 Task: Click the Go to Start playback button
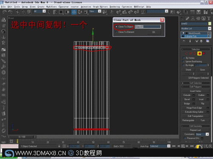[x=174, y=146]
